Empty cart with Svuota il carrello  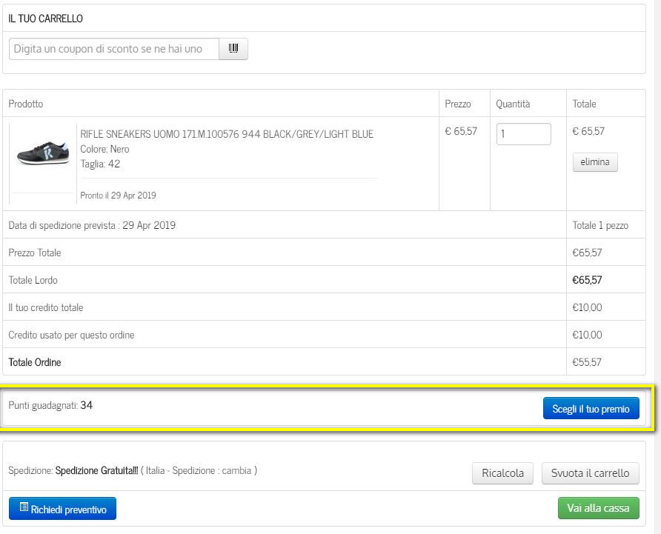(590, 473)
